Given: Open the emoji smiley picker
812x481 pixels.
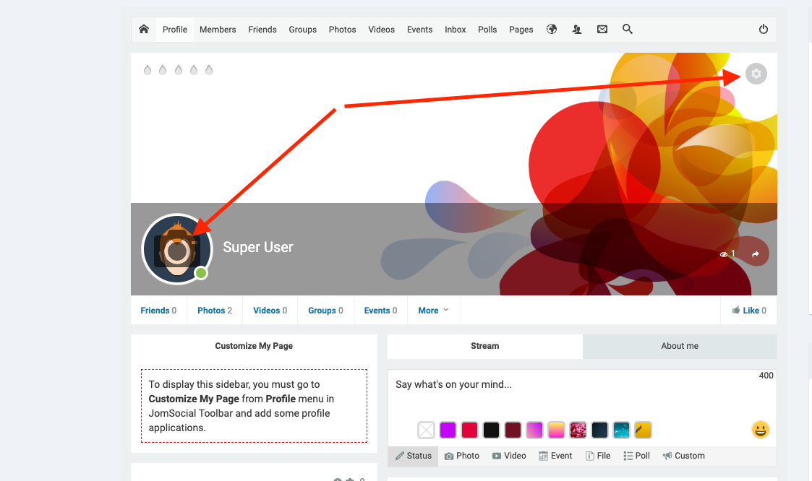Looking at the screenshot, I should 760,430.
